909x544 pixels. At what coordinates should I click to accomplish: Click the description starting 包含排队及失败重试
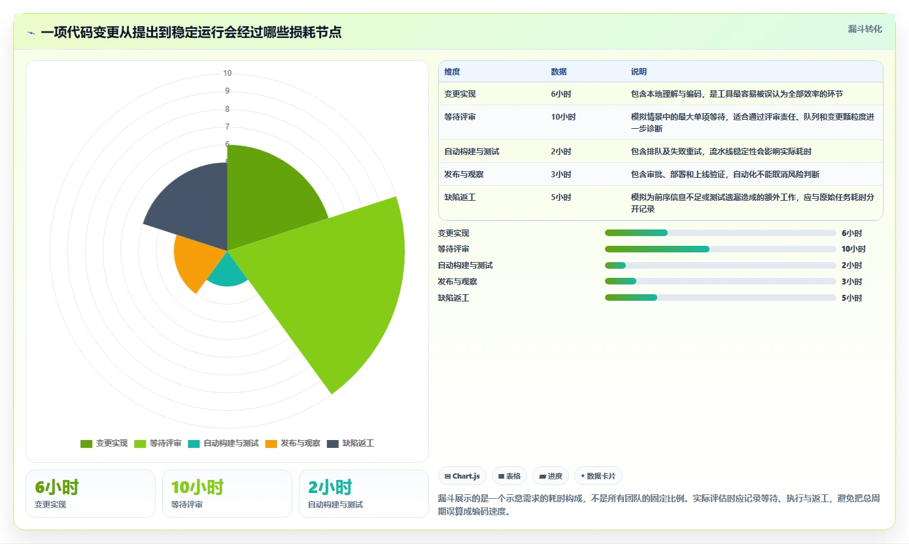(x=721, y=152)
